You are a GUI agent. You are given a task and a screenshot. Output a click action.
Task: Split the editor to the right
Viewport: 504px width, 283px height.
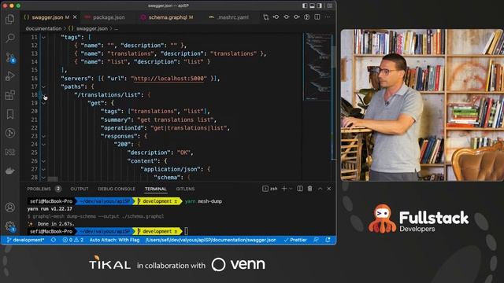[x=317, y=17]
